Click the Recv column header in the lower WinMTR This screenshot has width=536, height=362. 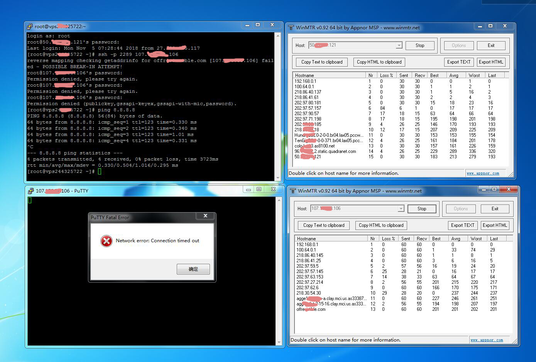tap(423, 239)
